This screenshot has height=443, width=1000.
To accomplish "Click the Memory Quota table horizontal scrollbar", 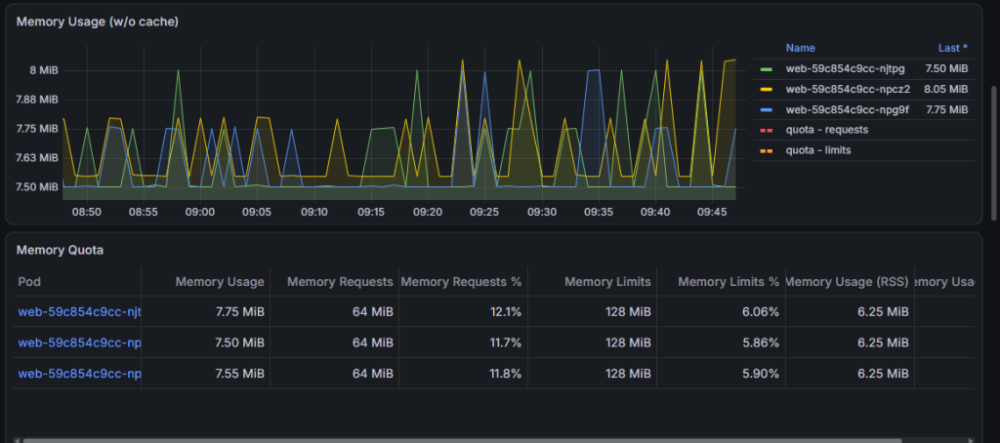I will (x=462, y=440).
